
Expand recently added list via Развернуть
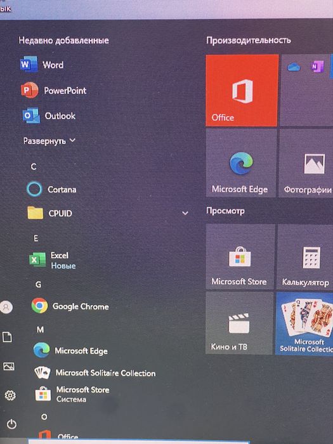point(49,141)
